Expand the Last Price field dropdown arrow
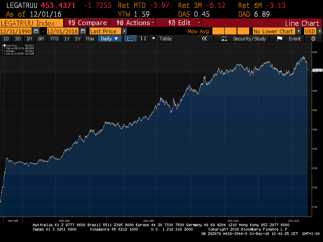Viewport: 323px width, 242px height. [x=124, y=31]
